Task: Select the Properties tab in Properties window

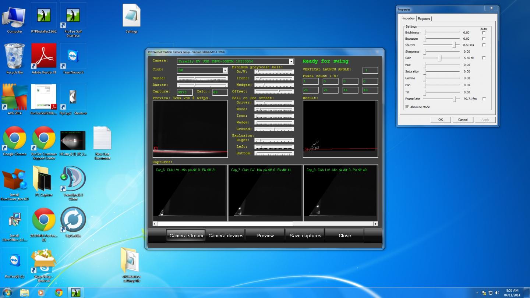Action: click(x=408, y=18)
